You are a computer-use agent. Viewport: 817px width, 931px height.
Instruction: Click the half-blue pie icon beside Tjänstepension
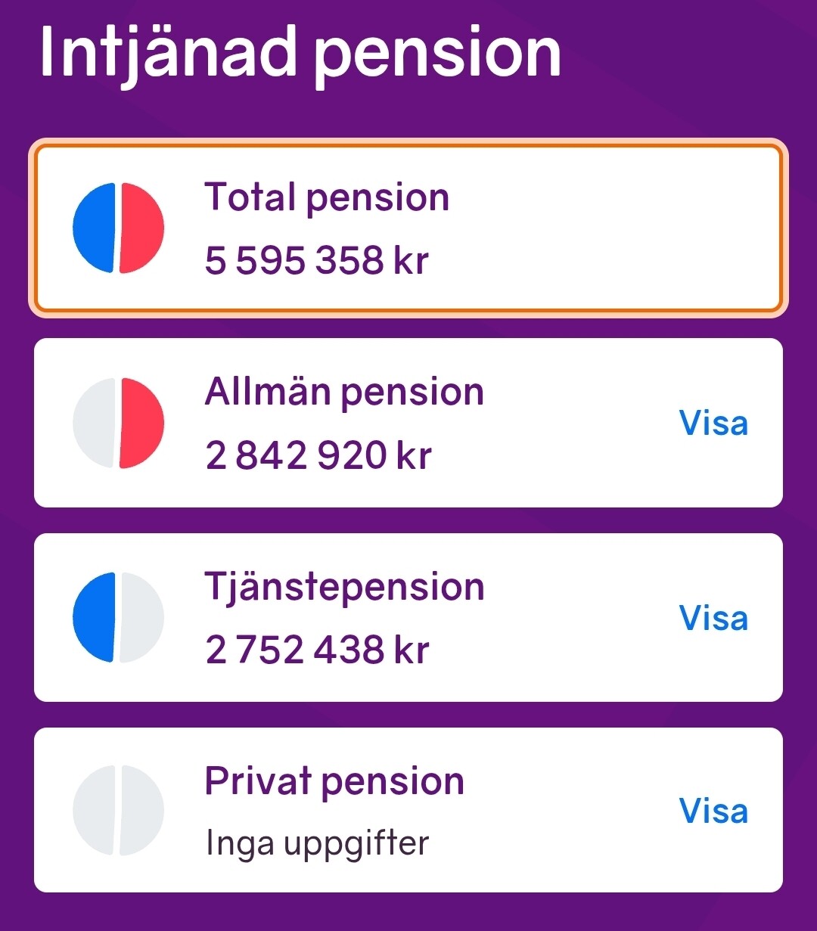[118, 618]
